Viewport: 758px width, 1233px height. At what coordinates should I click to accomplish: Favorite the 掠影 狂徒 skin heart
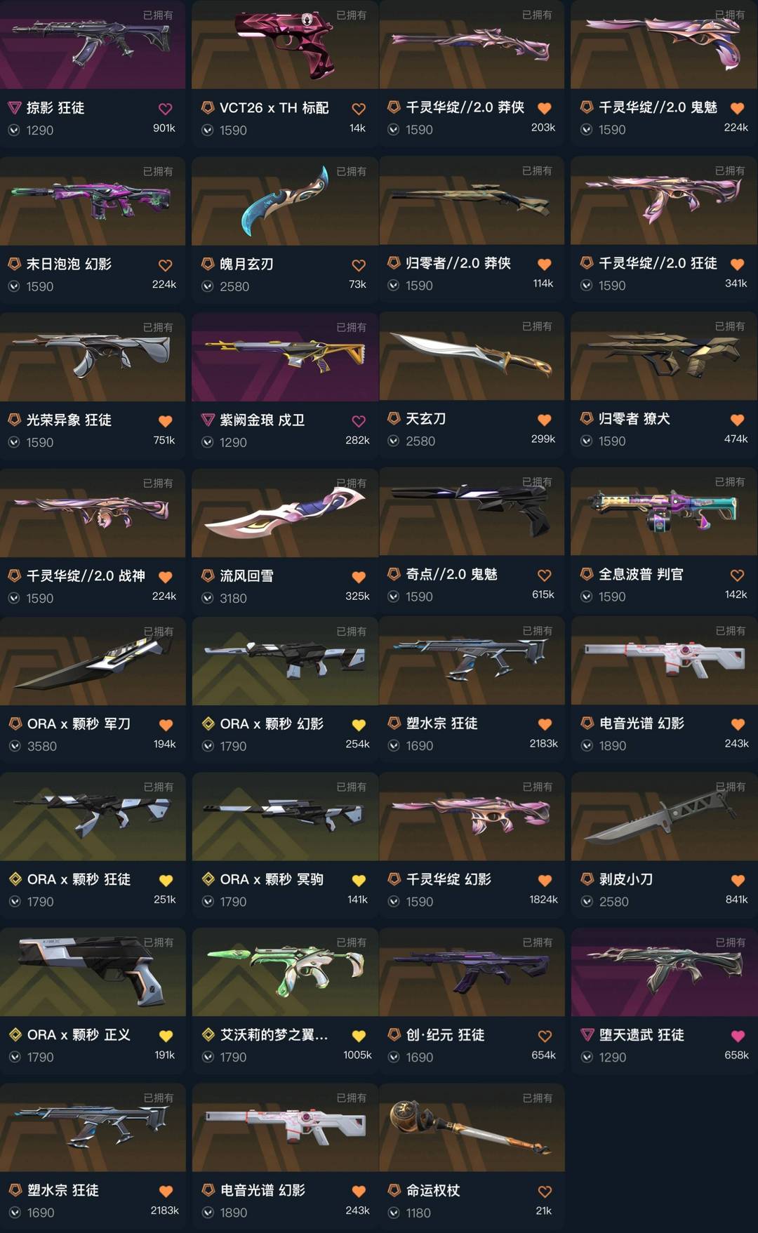165,109
